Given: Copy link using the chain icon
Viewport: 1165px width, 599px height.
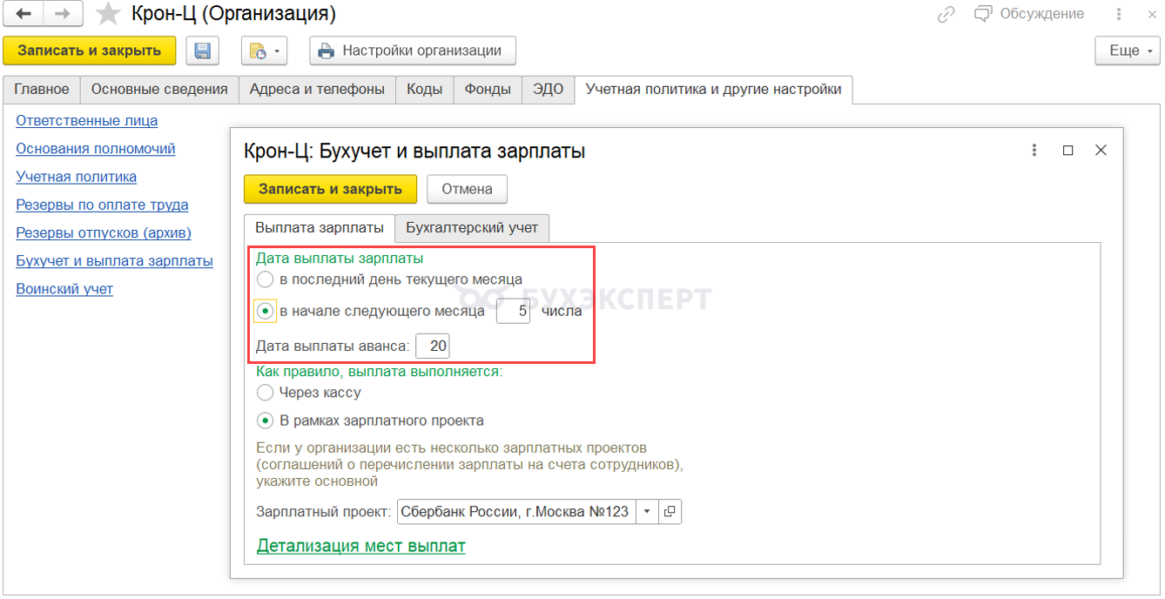Looking at the screenshot, I should click(946, 14).
